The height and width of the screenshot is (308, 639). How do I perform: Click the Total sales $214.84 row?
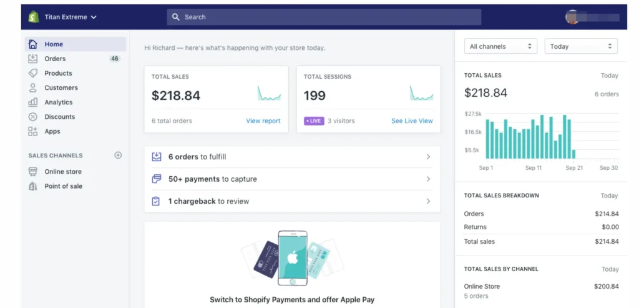coord(541,242)
